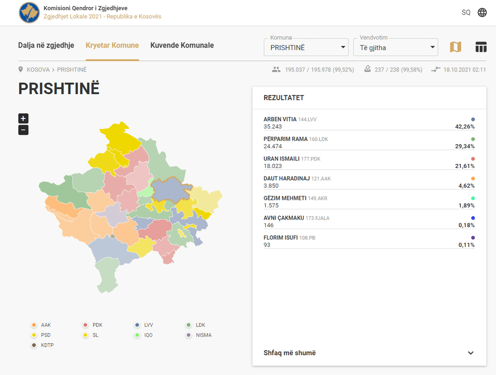Open the Vendvotim dropdown
This screenshot has width=496, height=375.
(x=395, y=48)
